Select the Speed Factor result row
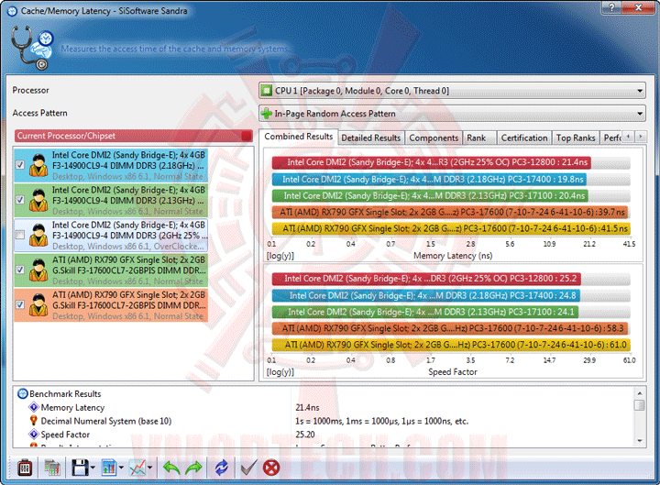 click(x=324, y=435)
